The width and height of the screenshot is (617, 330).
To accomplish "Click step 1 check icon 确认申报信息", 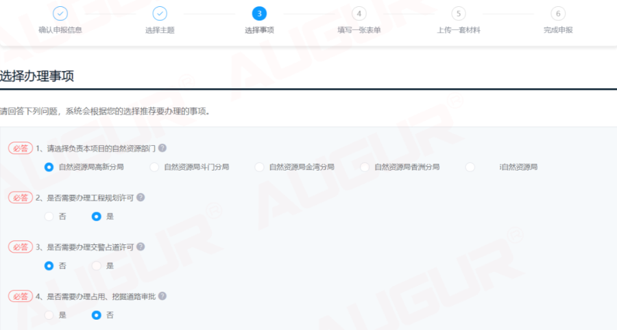I will coord(60,14).
